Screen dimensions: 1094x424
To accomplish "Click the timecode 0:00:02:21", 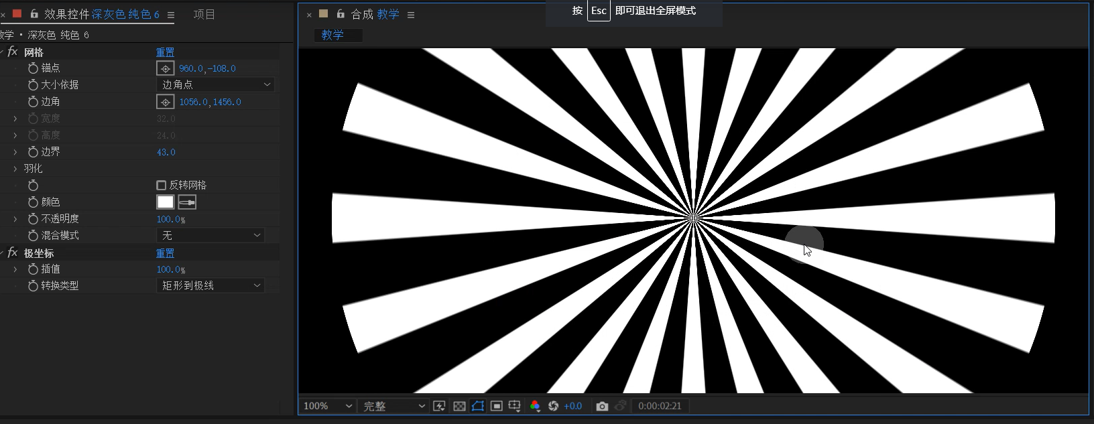I will (660, 406).
